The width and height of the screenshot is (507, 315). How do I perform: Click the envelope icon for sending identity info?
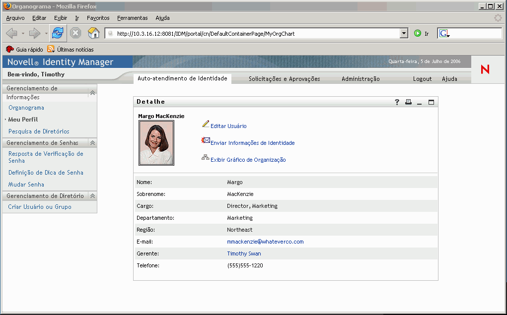coord(206,141)
